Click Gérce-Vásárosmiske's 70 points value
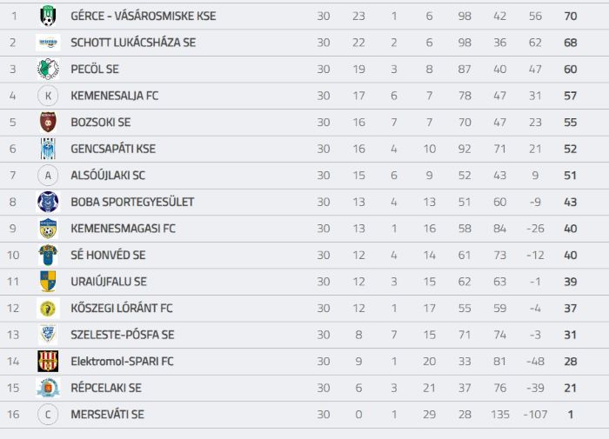This screenshot has height=439, width=609. (x=571, y=16)
